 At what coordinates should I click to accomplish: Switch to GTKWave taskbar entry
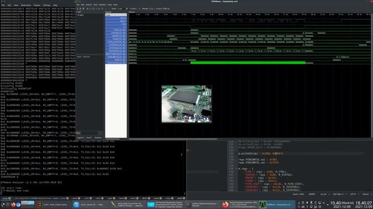pos(277,204)
